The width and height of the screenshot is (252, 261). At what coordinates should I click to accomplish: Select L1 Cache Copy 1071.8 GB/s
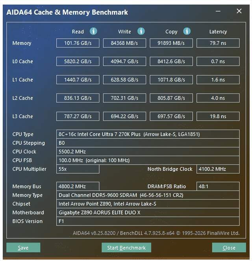[171, 80]
